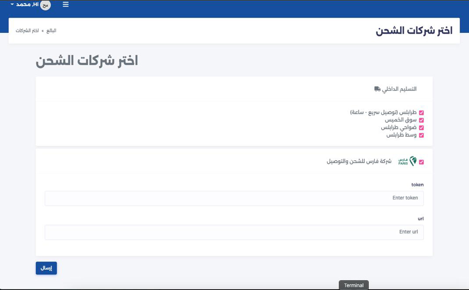The image size is (469, 290).
Task: Click the Faris company logo
Action: click(407, 162)
